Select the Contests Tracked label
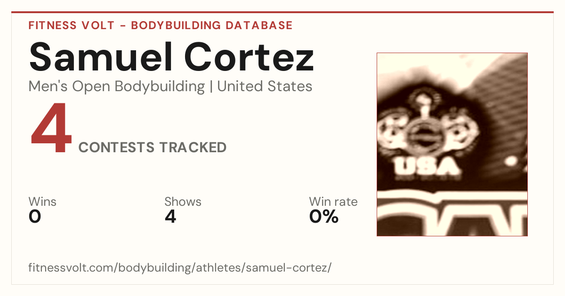The image size is (565, 296). [x=153, y=148]
